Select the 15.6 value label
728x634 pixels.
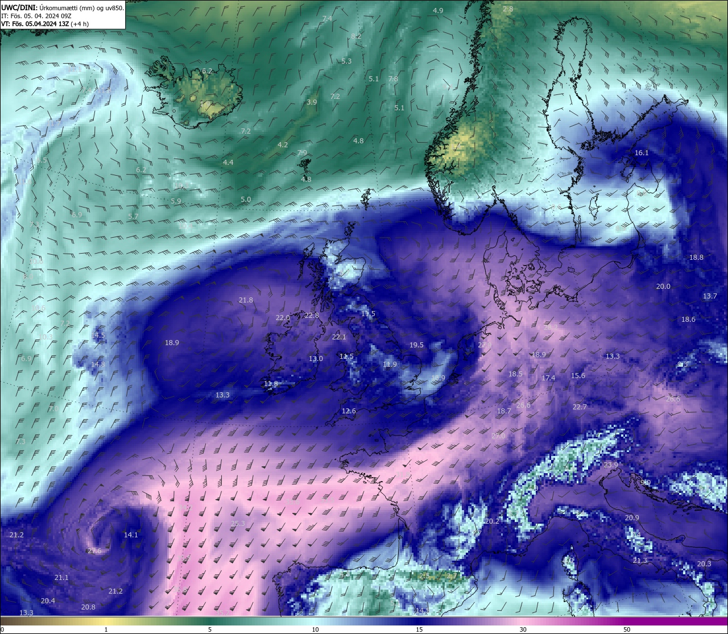(x=578, y=376)
